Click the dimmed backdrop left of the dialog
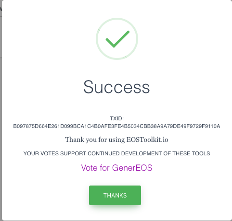The image size is (232, 221). [1, 112]
